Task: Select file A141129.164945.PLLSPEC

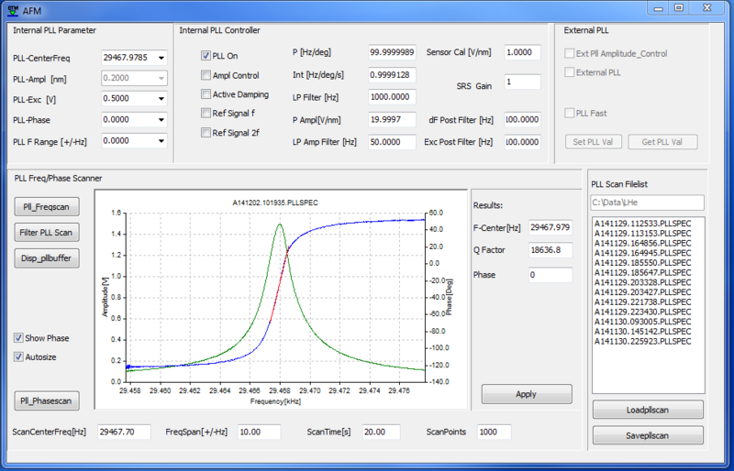Action: tap(643, 253)
